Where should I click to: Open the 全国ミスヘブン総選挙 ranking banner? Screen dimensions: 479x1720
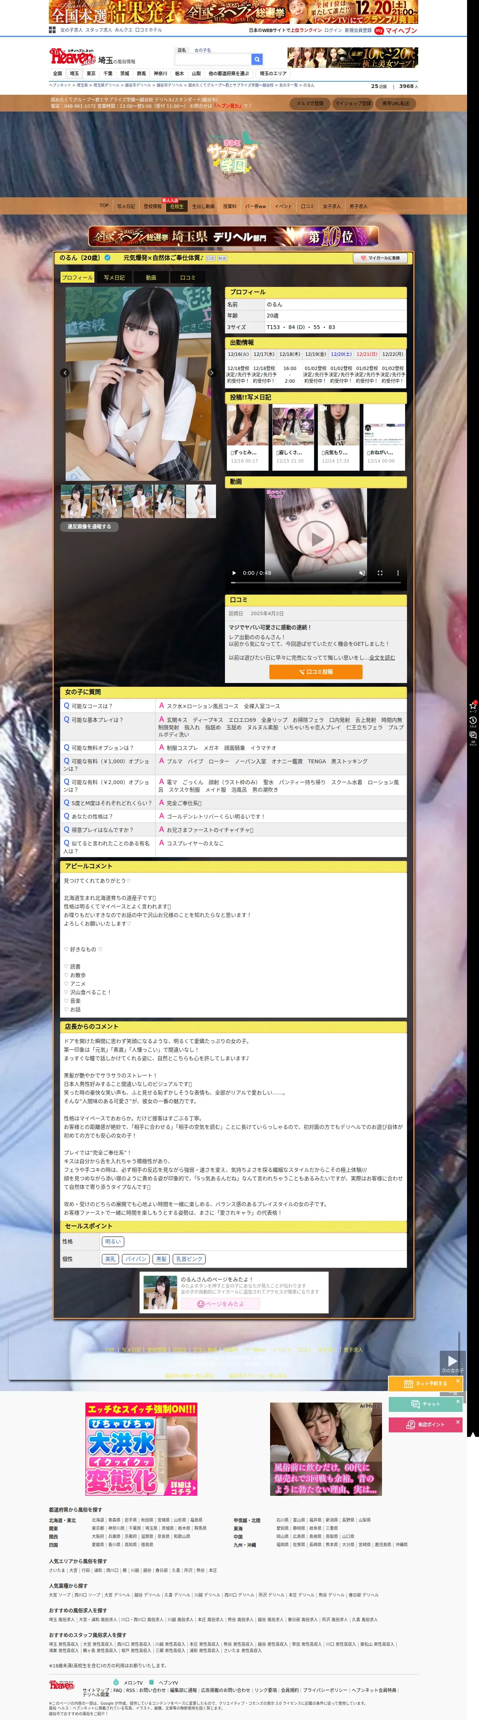point(233,236)
